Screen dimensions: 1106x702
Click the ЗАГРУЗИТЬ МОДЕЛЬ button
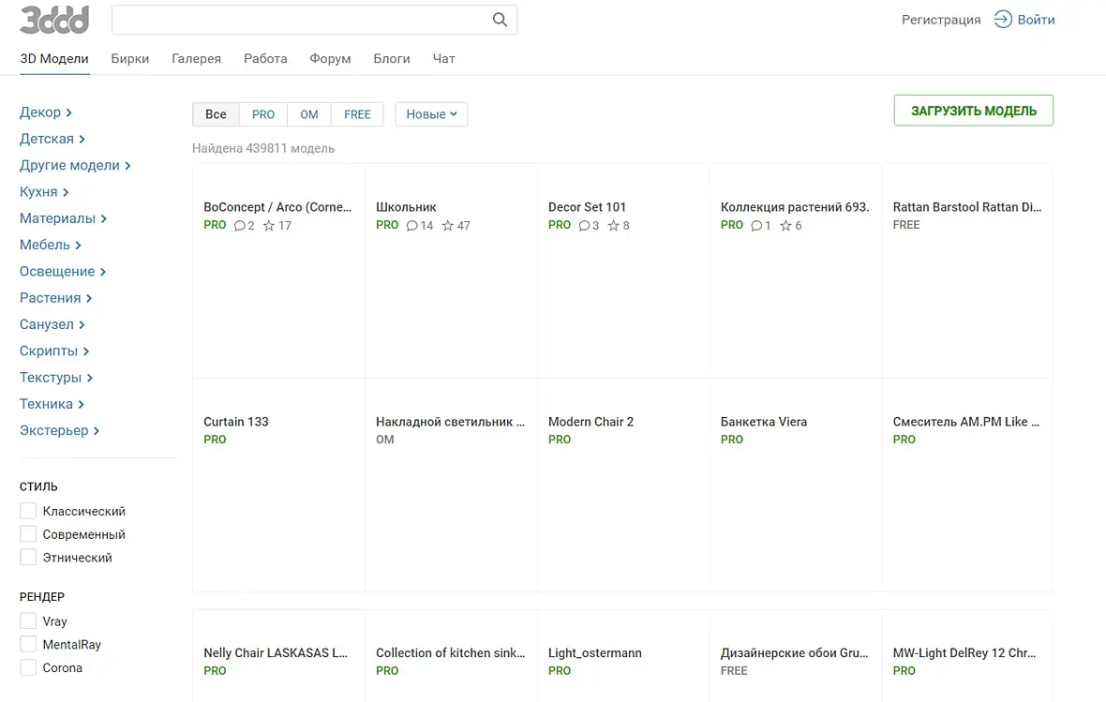pos(974,111)
